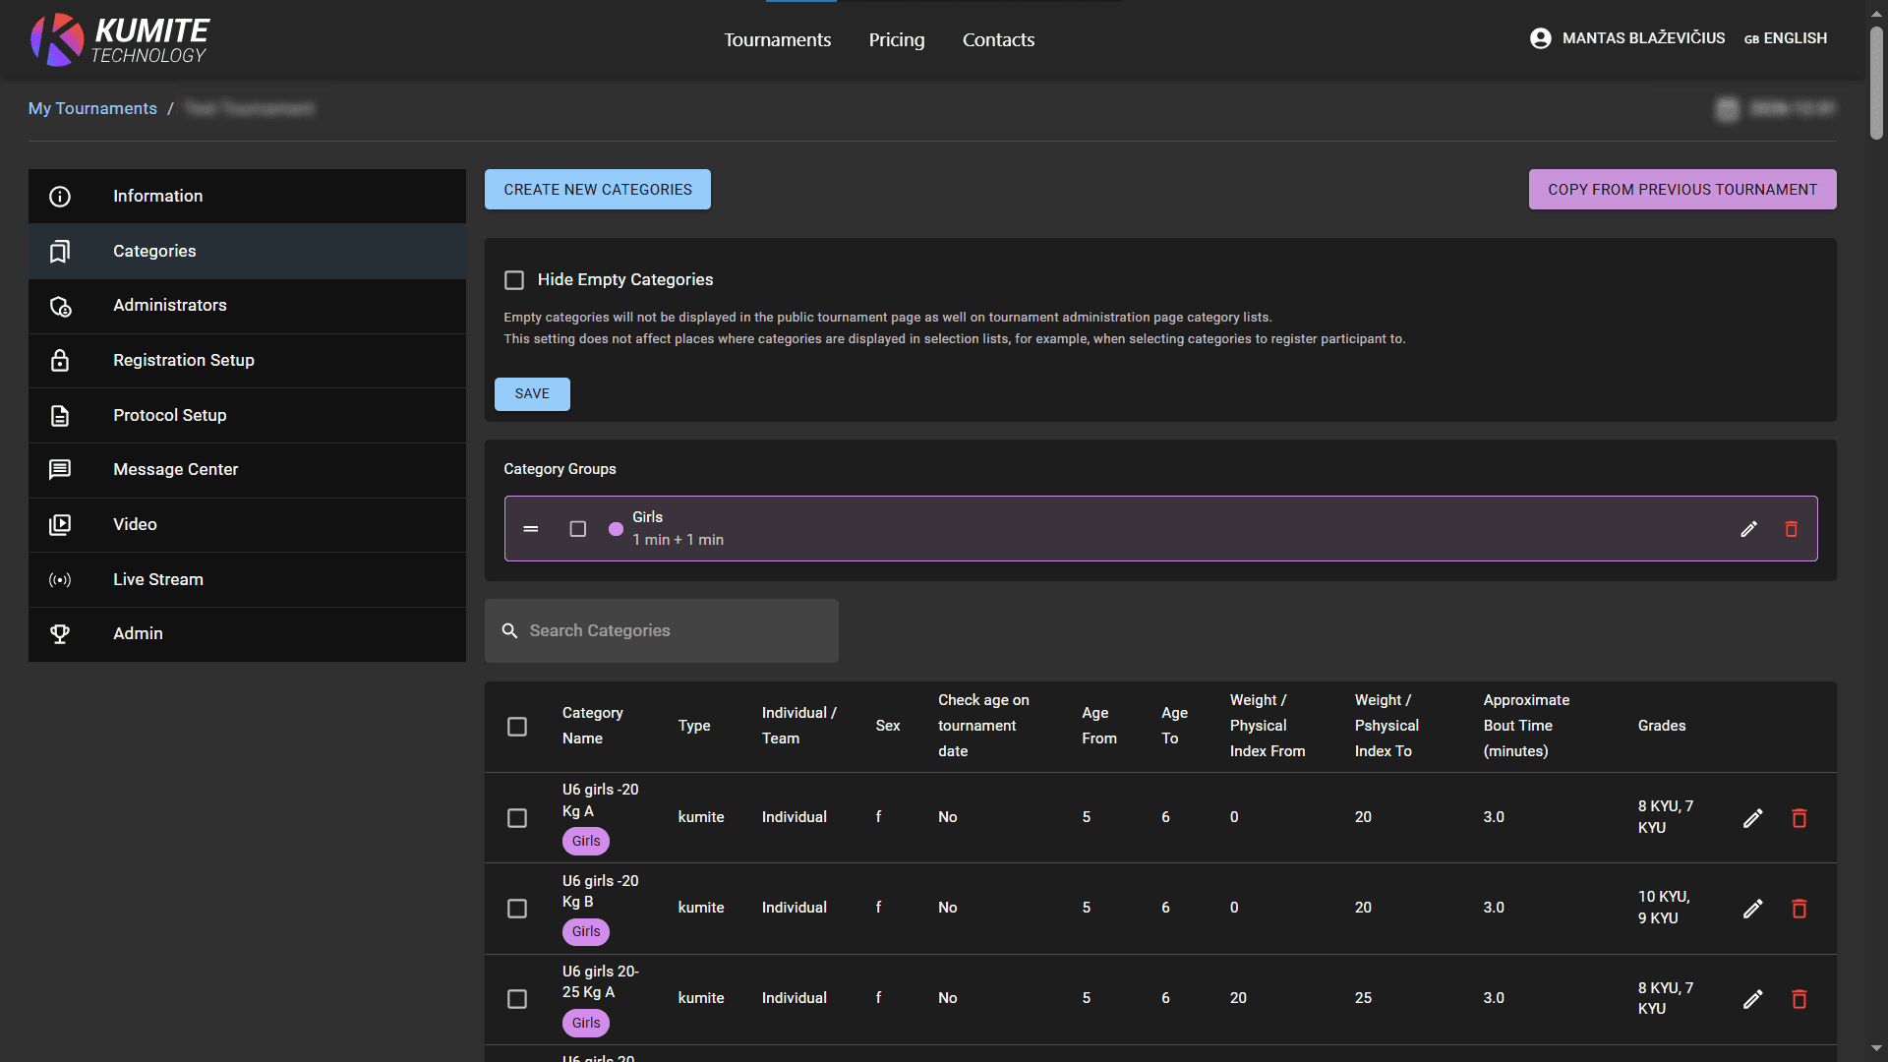Click the purple Girls color dot
This screenshot has width=1888, height=1062.
pyautogui.click(x=616, y=529)
